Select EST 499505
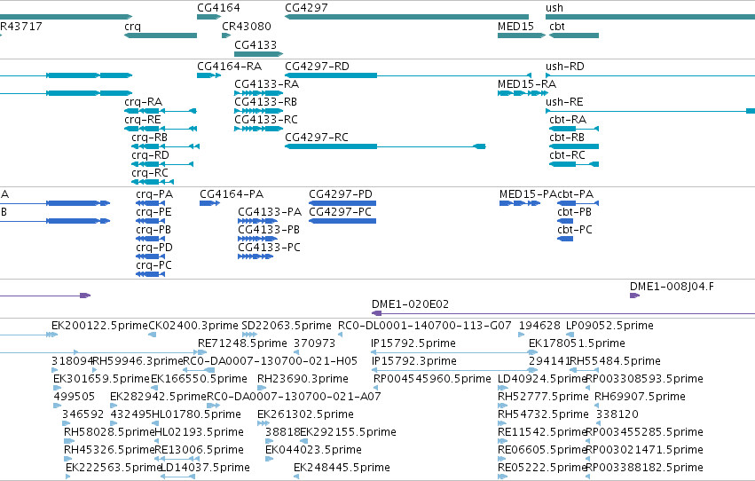The height and width of the screenshot is (481, 755). (75, 397)
